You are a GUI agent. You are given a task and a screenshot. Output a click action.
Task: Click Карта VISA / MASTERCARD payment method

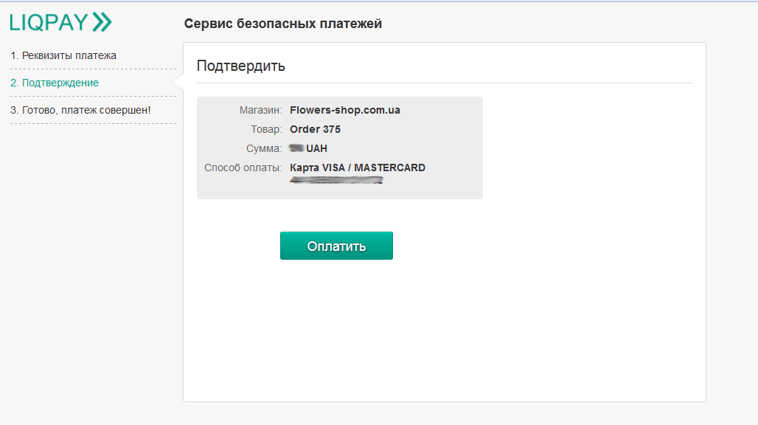tap(358, 167)
